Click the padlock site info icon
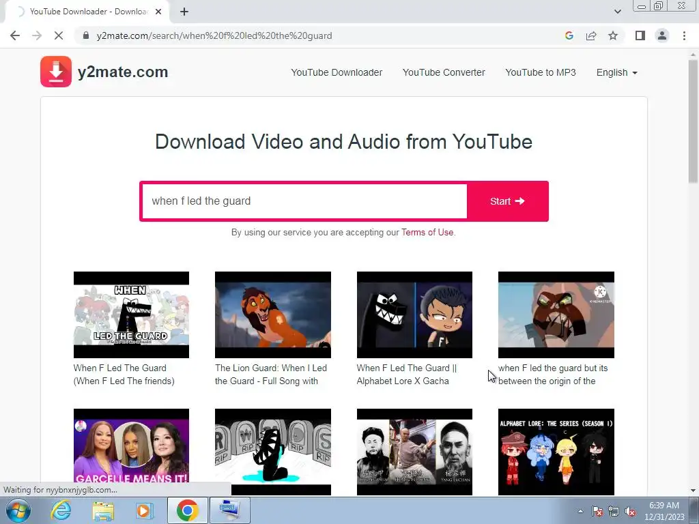699x524 pixels. [86, 35]
